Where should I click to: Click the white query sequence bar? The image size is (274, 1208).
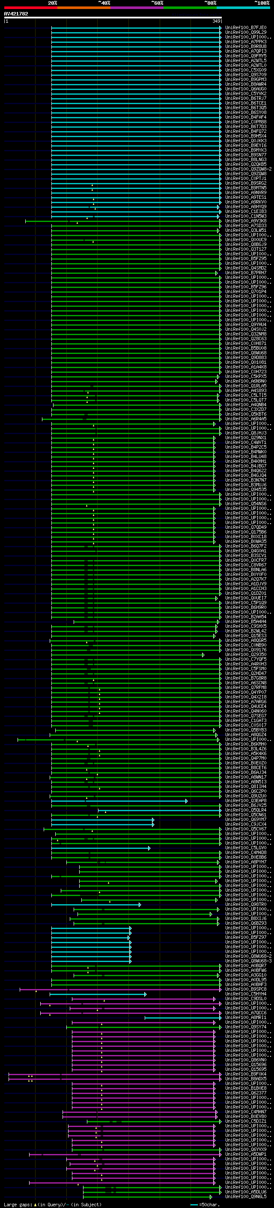[x=113, y=17]
